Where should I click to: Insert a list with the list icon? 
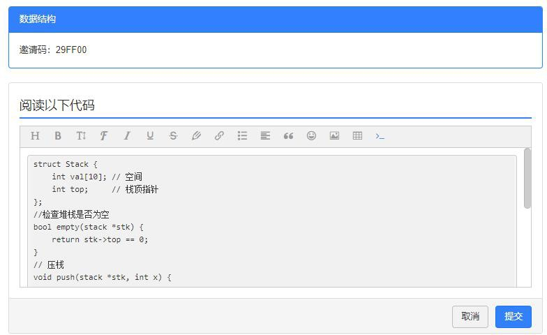coord(242,136)
